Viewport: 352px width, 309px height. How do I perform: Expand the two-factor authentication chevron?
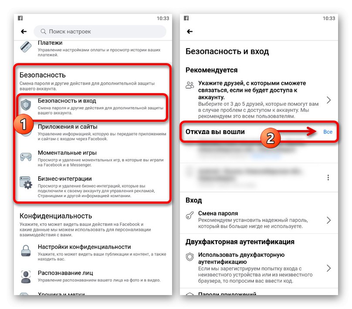328,268
